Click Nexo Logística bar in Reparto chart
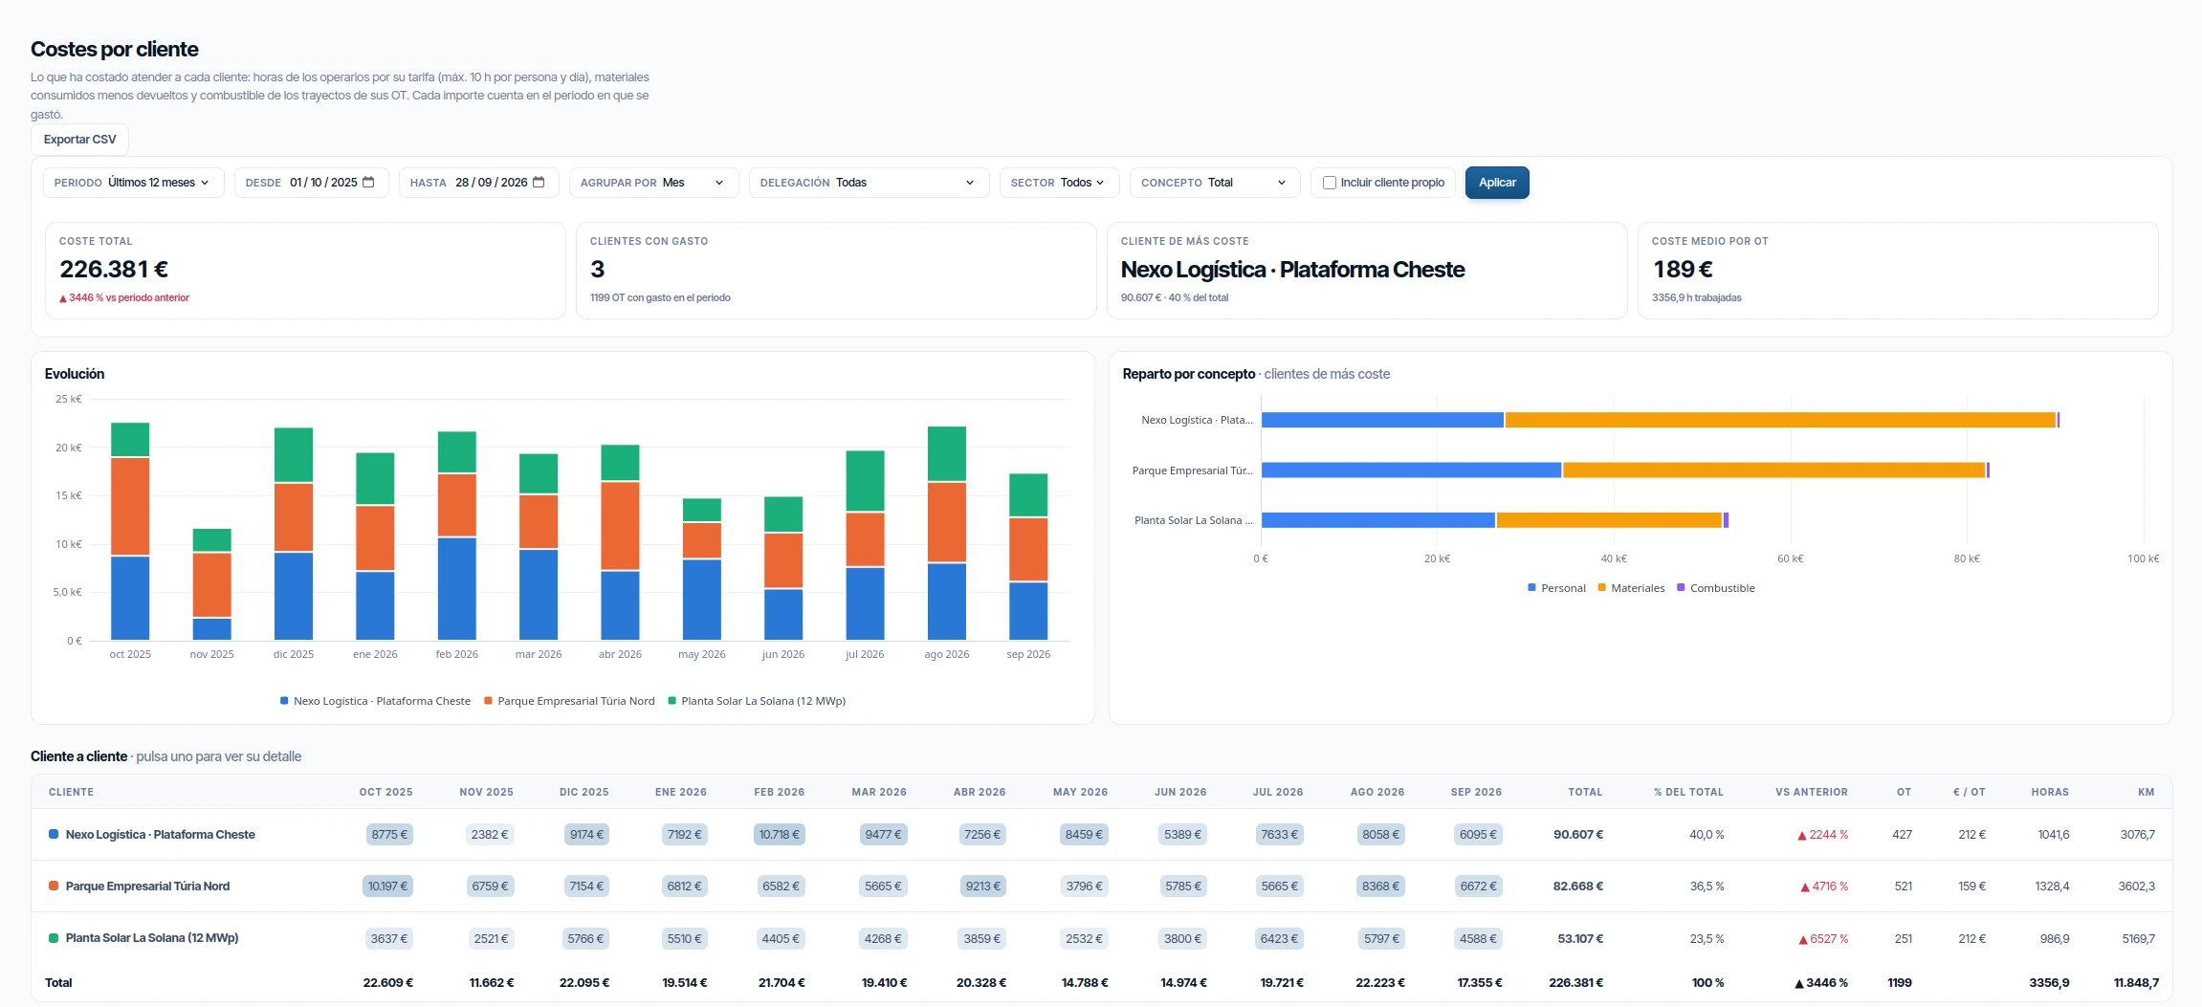The height and width of the screenshot is (1007, 2202). click(1660, 420)
